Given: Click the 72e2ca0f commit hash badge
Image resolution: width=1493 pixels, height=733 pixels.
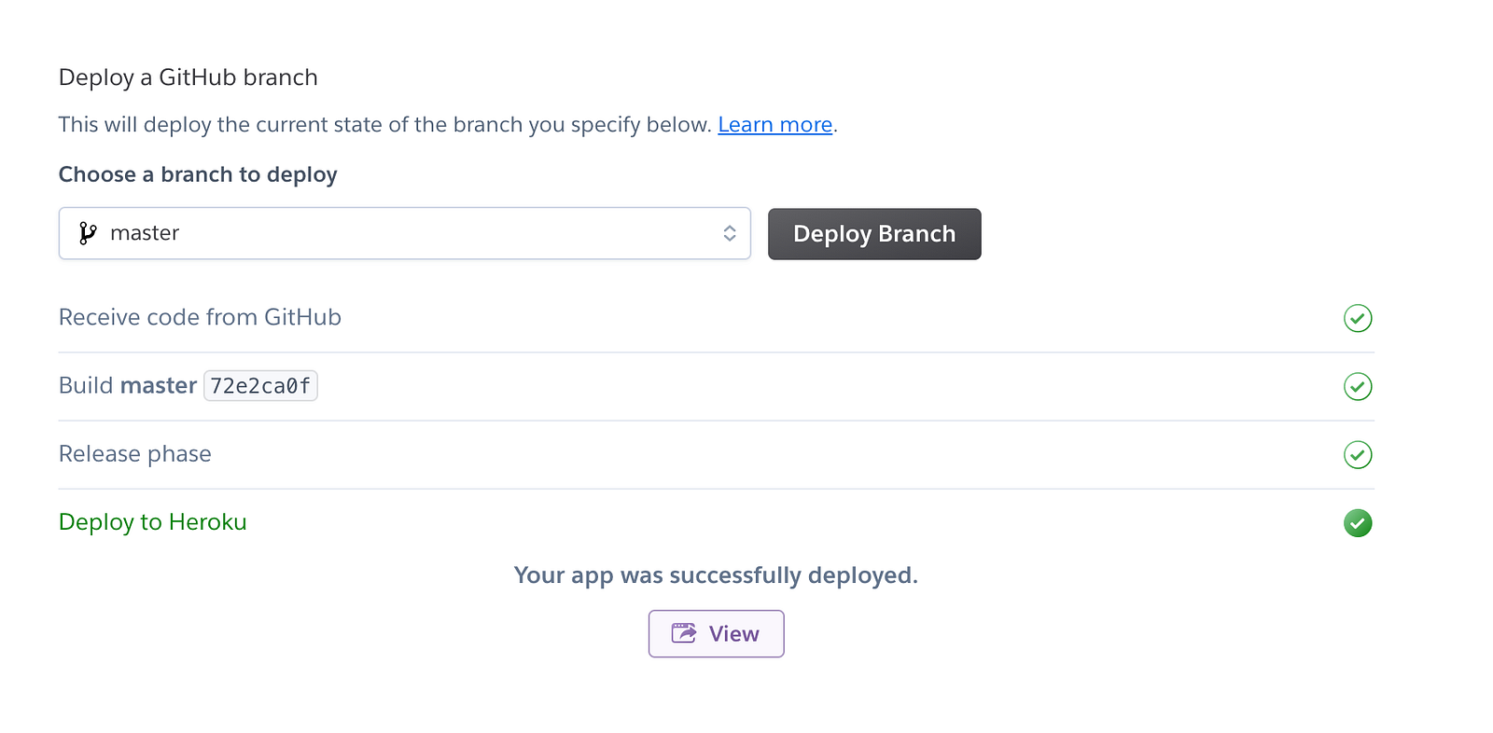Looking at the screenshot, I should pos(260,386).
